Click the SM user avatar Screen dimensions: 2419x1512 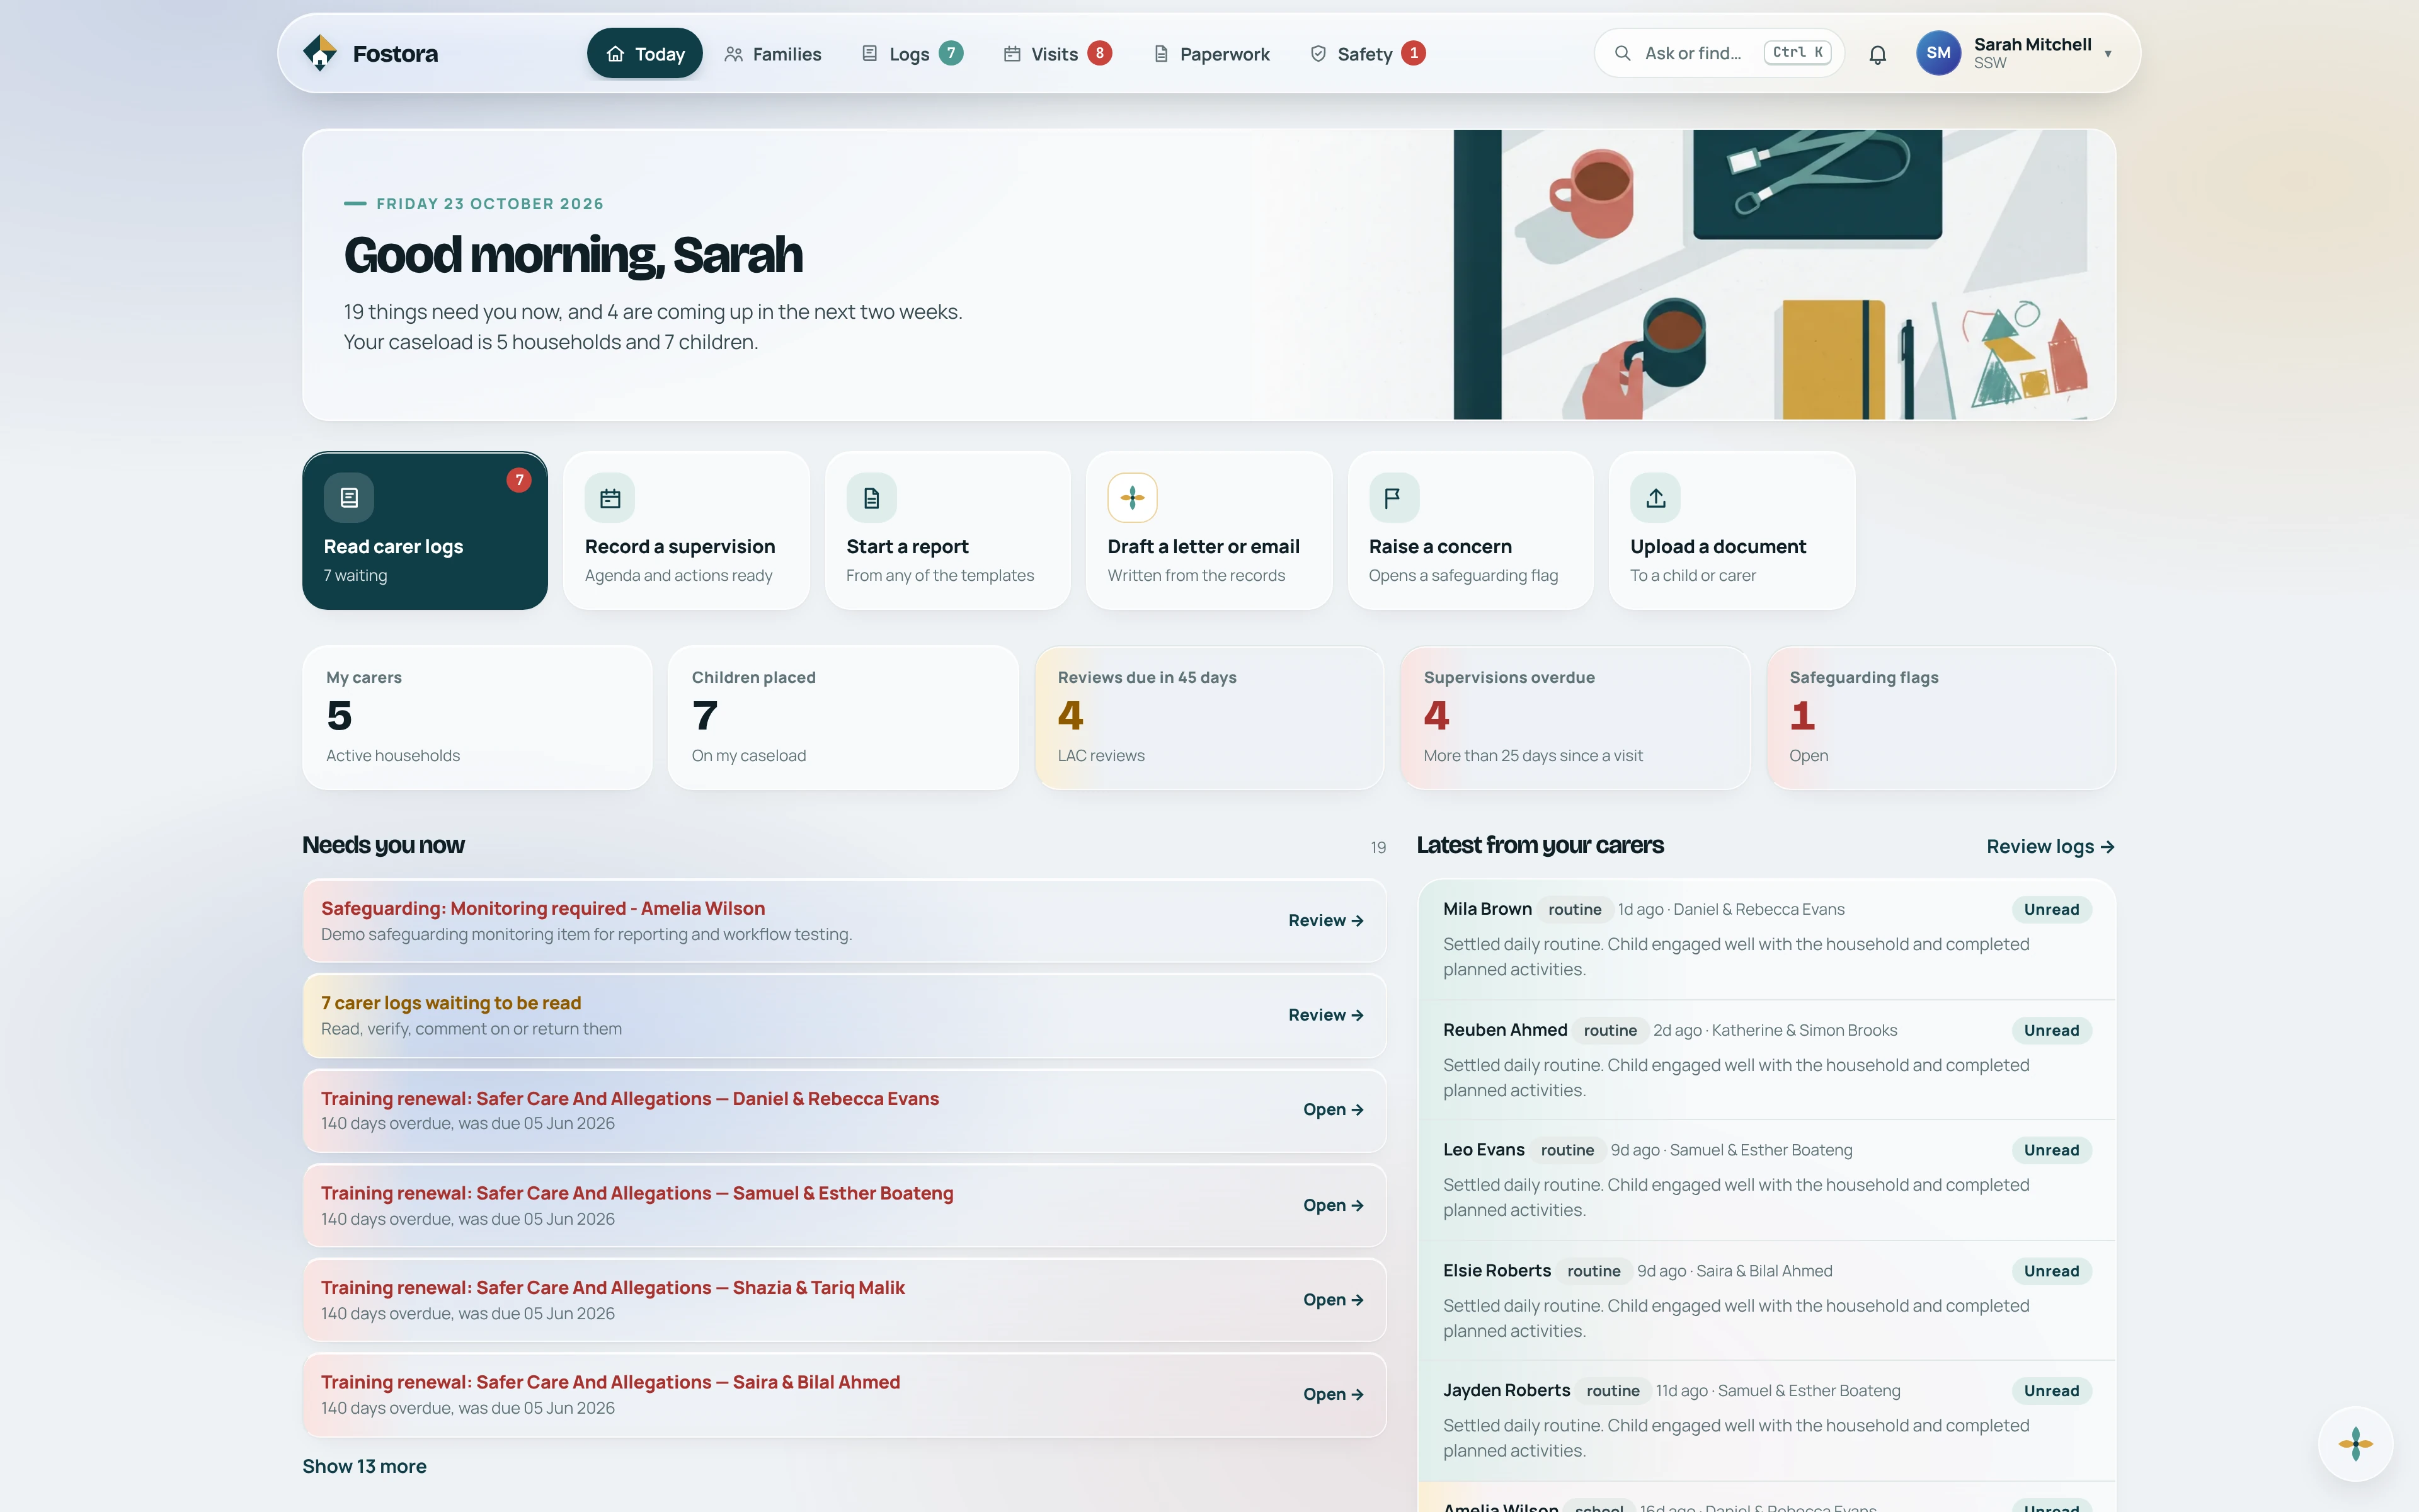[1938, 53]
